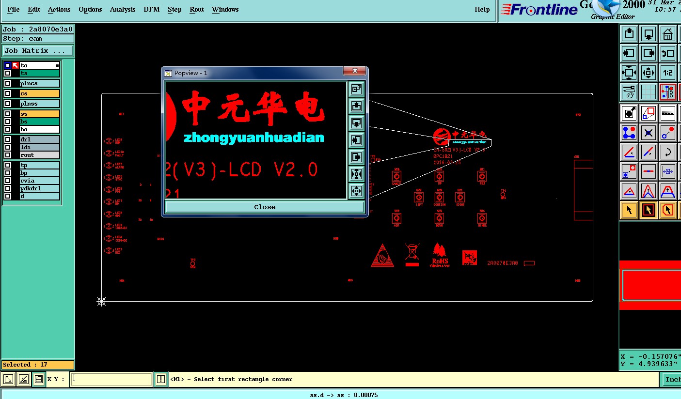Toggle display checkbox of layer to

click(x=8, y=65)
